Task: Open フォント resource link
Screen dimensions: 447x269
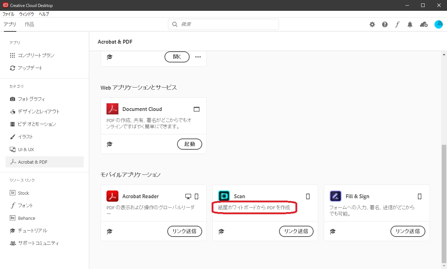Action: coord(45,206)
